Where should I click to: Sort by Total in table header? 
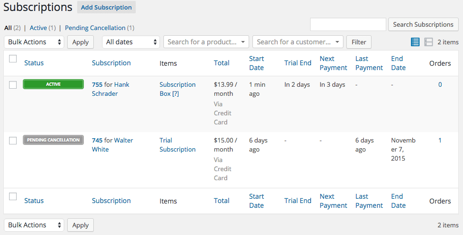tap(222, 63)
